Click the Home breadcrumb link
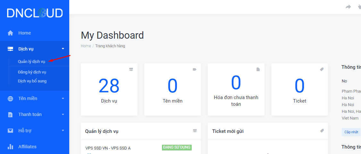The image size is (361, 154). click(x=86, y=46)
